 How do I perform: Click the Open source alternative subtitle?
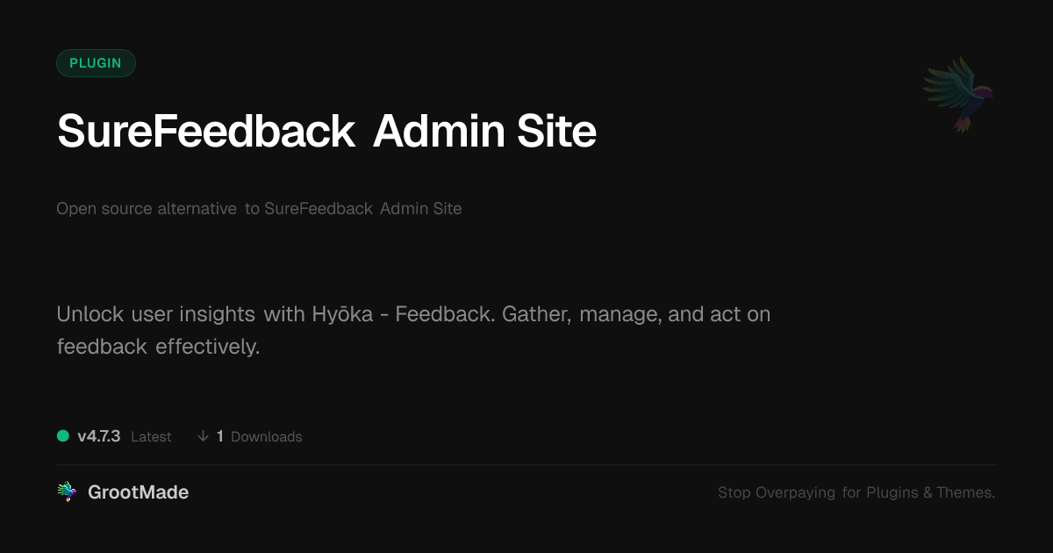147,209
